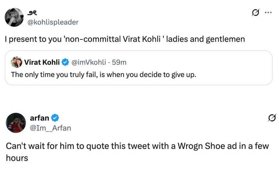The width and height of the screenshot is (279, 174).
Task: Open kohlispleader's profile picture
Action: tap(15, 17)
